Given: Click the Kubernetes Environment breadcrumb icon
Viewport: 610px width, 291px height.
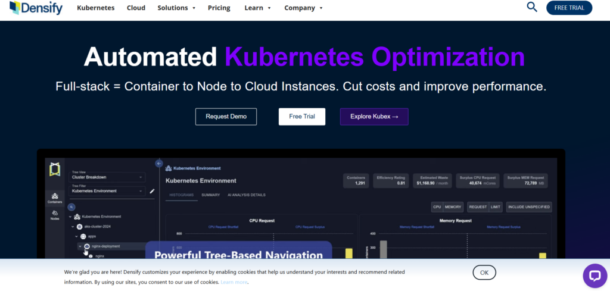Looking at the screenshot, I should [x=169, y=168].
